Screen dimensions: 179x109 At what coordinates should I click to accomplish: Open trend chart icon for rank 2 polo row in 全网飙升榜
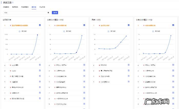(40, 65)
